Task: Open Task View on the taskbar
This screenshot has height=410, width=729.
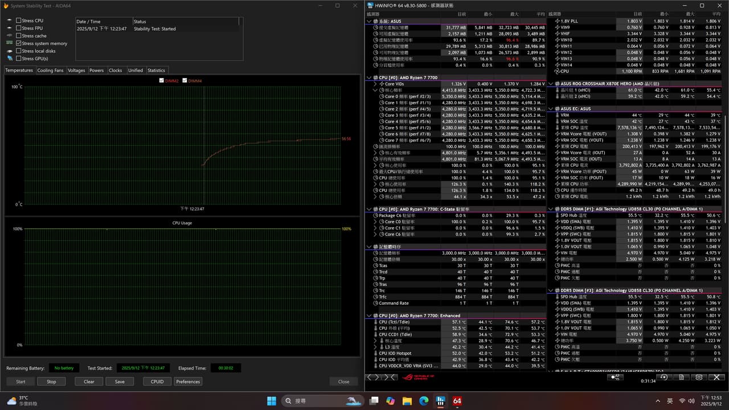Action: tap(374, 401)
